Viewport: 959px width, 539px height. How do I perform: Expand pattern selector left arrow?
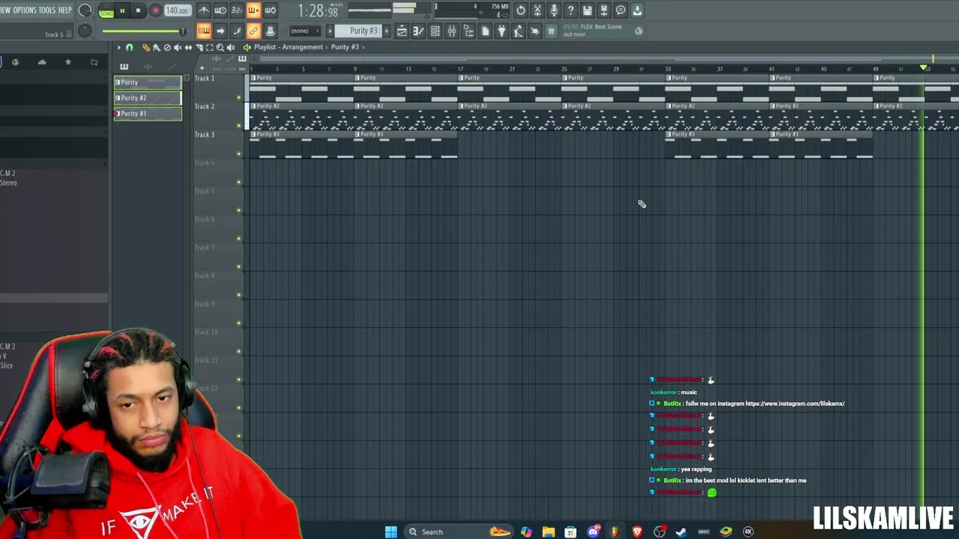click(330, 31)
